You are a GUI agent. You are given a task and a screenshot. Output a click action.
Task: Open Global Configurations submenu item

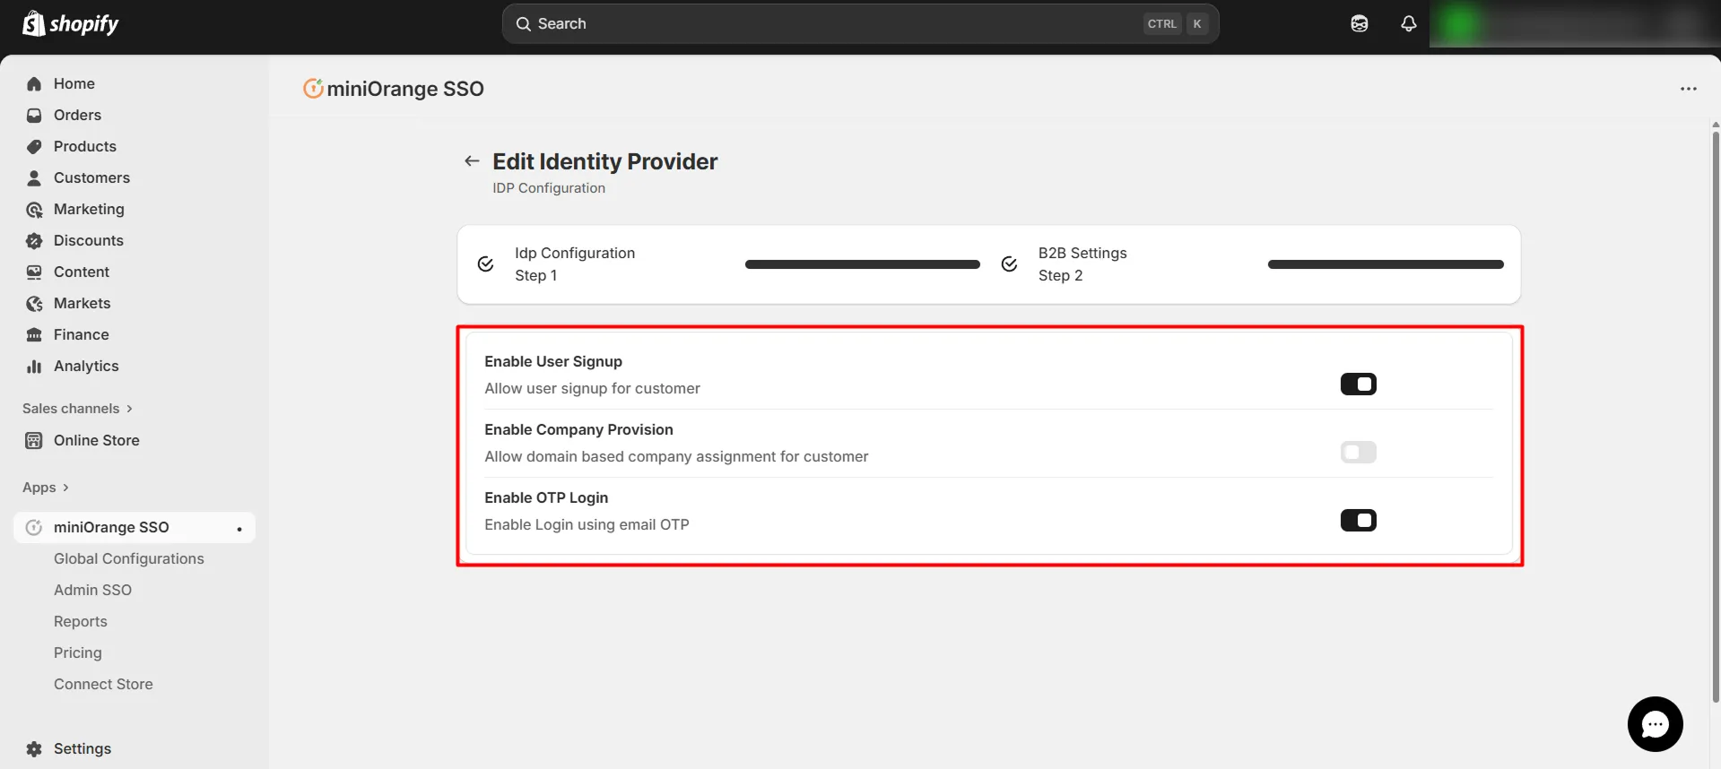click(129, 558)
